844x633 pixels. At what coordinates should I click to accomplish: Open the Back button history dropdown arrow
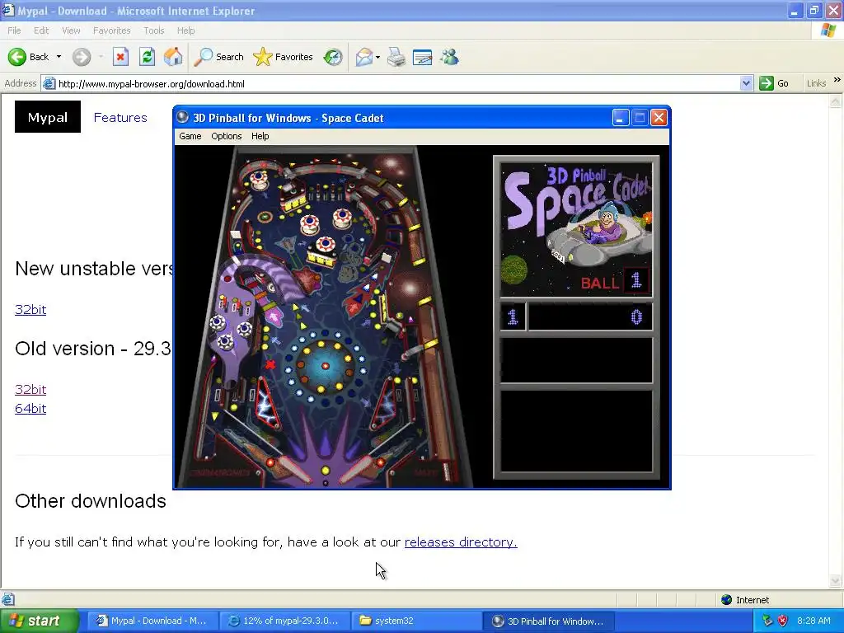[x=59, y=57]
